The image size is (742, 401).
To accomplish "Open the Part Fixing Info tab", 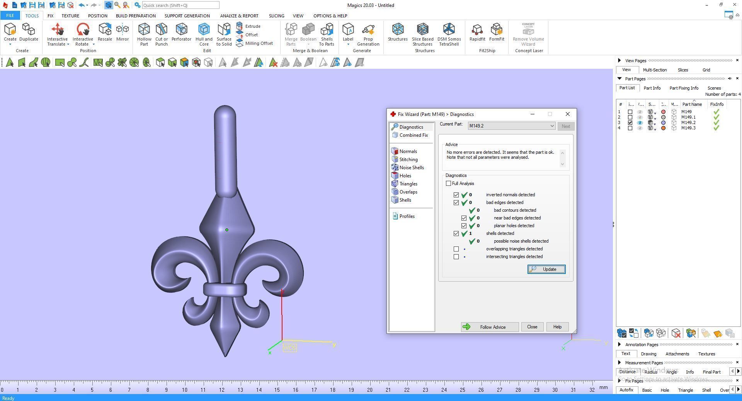I will [x=684, y=88].
